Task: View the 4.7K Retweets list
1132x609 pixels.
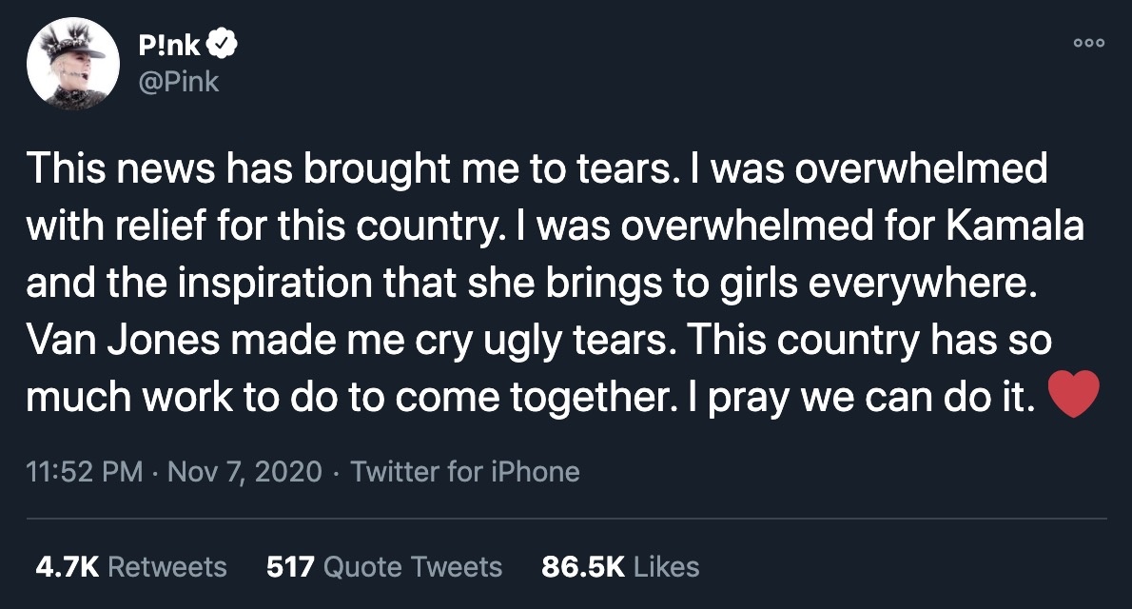Action: click(x=131, y=567)
